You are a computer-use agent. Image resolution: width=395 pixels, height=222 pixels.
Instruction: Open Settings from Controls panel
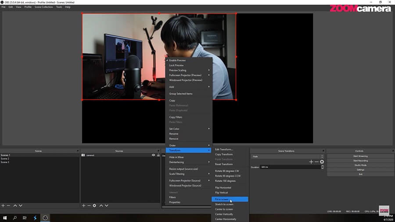tap(360, 170)
